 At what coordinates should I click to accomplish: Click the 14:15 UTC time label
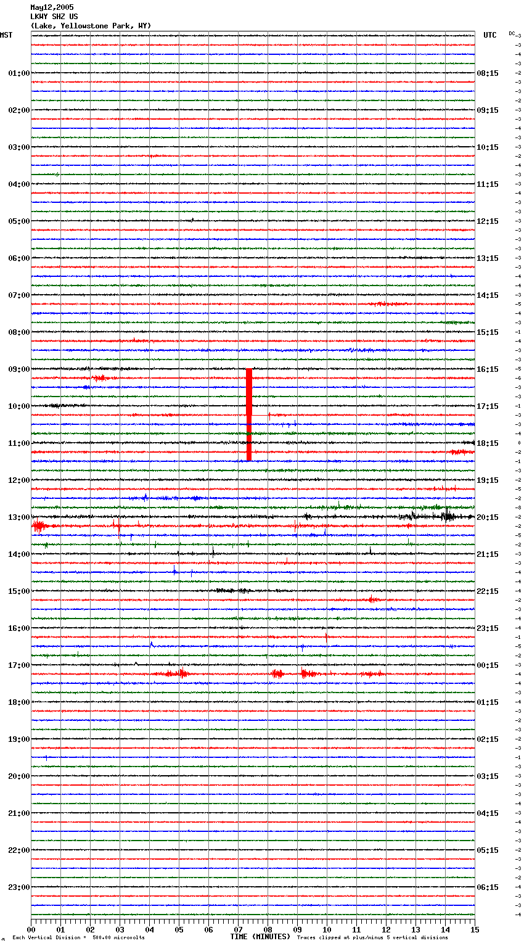click(x=488, y=295)
